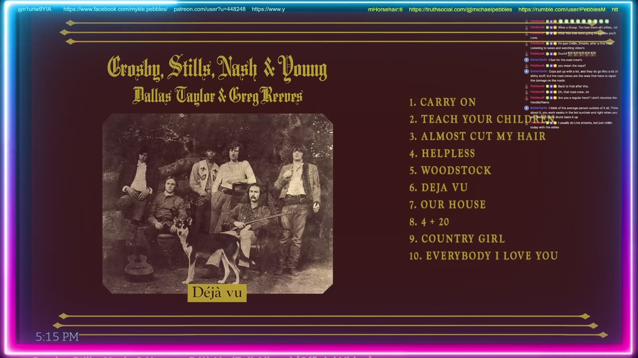638x358 pixels.
Task: Click PebblesM avatar beside 'Are you a regular here?'
Action: [526, 98]
